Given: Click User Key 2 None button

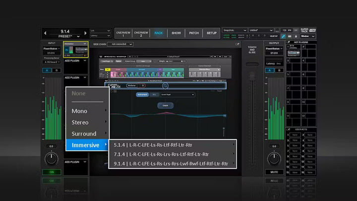Looking at the screenshot, I should click(x=310, y=135).
